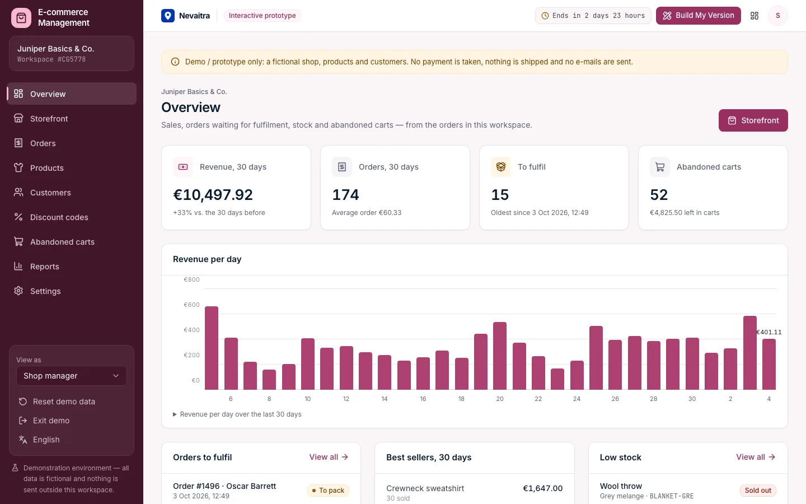Click the Orders, 30 days card icon

[x=342, y=167]
